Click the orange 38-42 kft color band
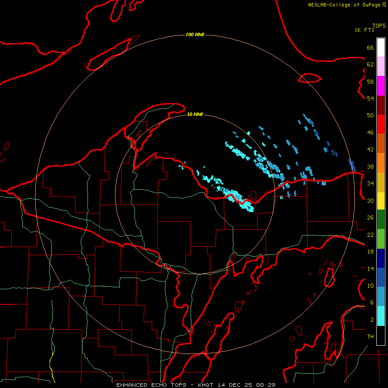The image size is (388, 388). point(381,163)
